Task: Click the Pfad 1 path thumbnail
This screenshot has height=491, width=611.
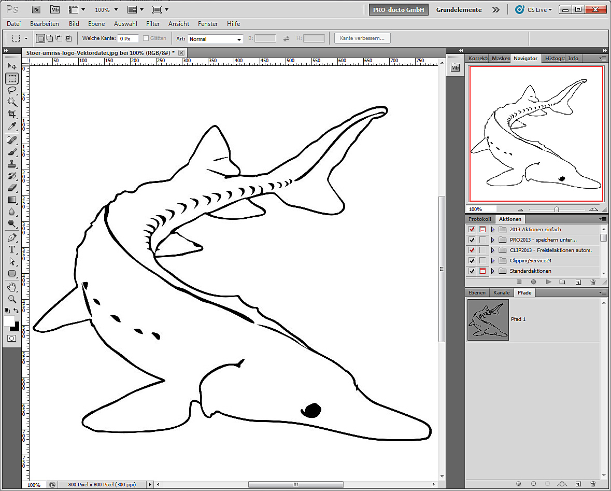Action: tap(488, 319)
